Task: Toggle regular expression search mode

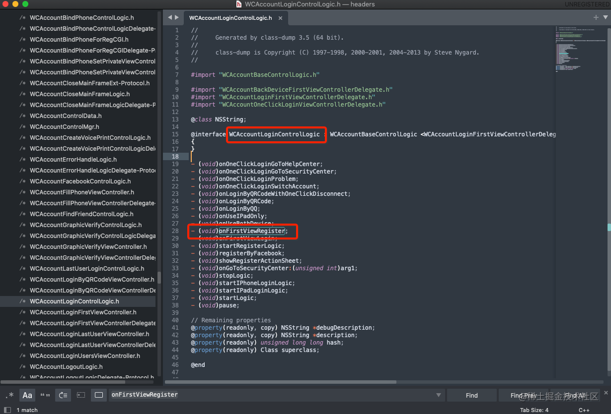Action: pos(10,395)
